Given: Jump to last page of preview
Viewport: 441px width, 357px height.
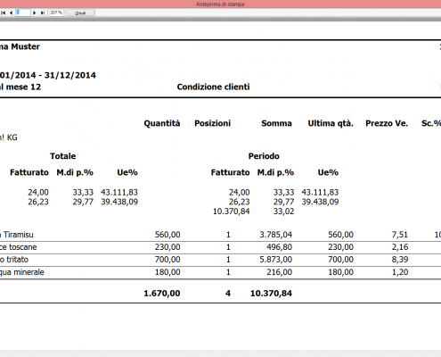Looking at the screenshot, I should 43,12.
